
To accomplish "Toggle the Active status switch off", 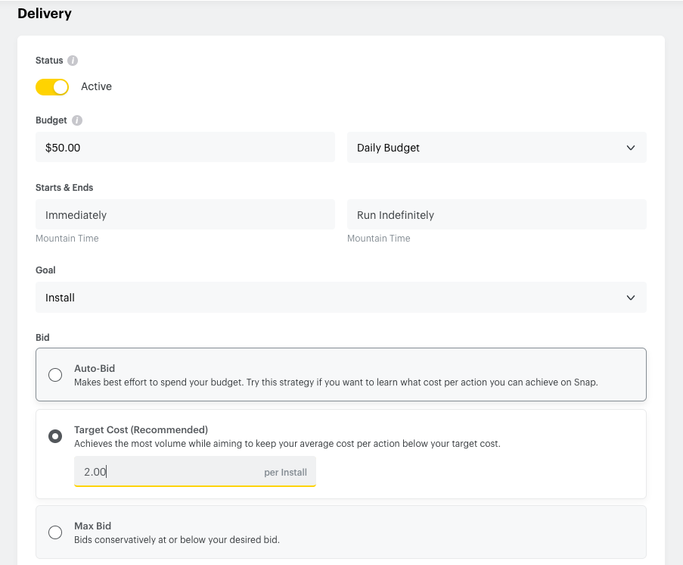I will [x=52, y=87].
